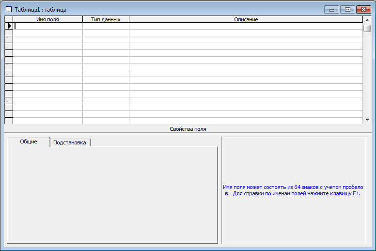This screenshot has width=376, height=251.
Task: Open the Подстановка tab
Action: coord(70,142)
